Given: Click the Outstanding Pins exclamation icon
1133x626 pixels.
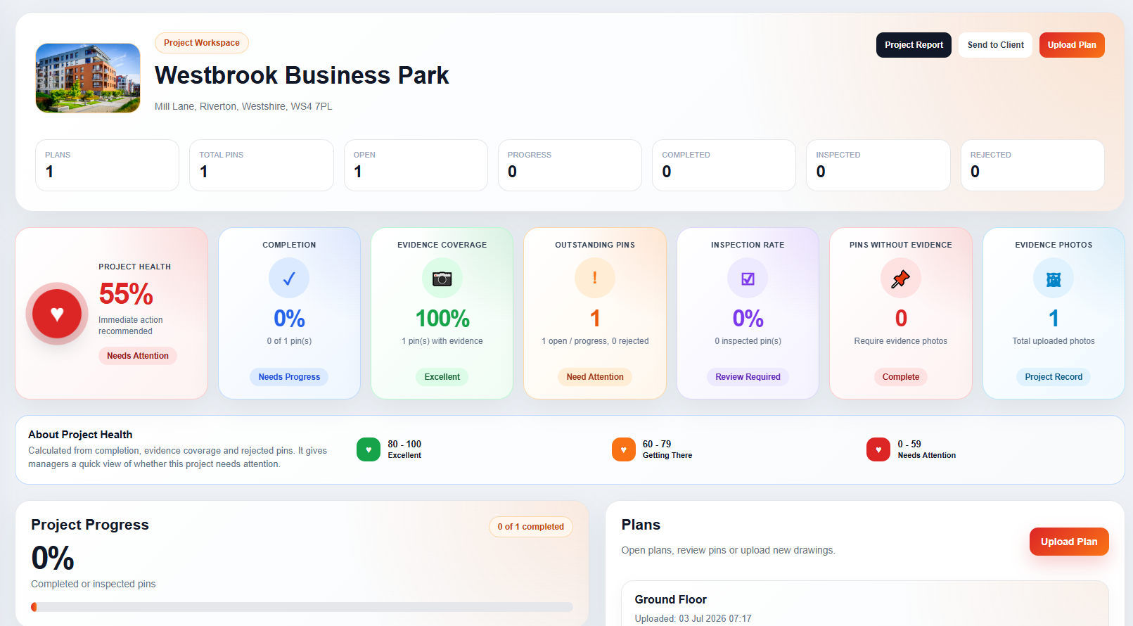Looking at the screenshot, I should click(x=595, y=279).
